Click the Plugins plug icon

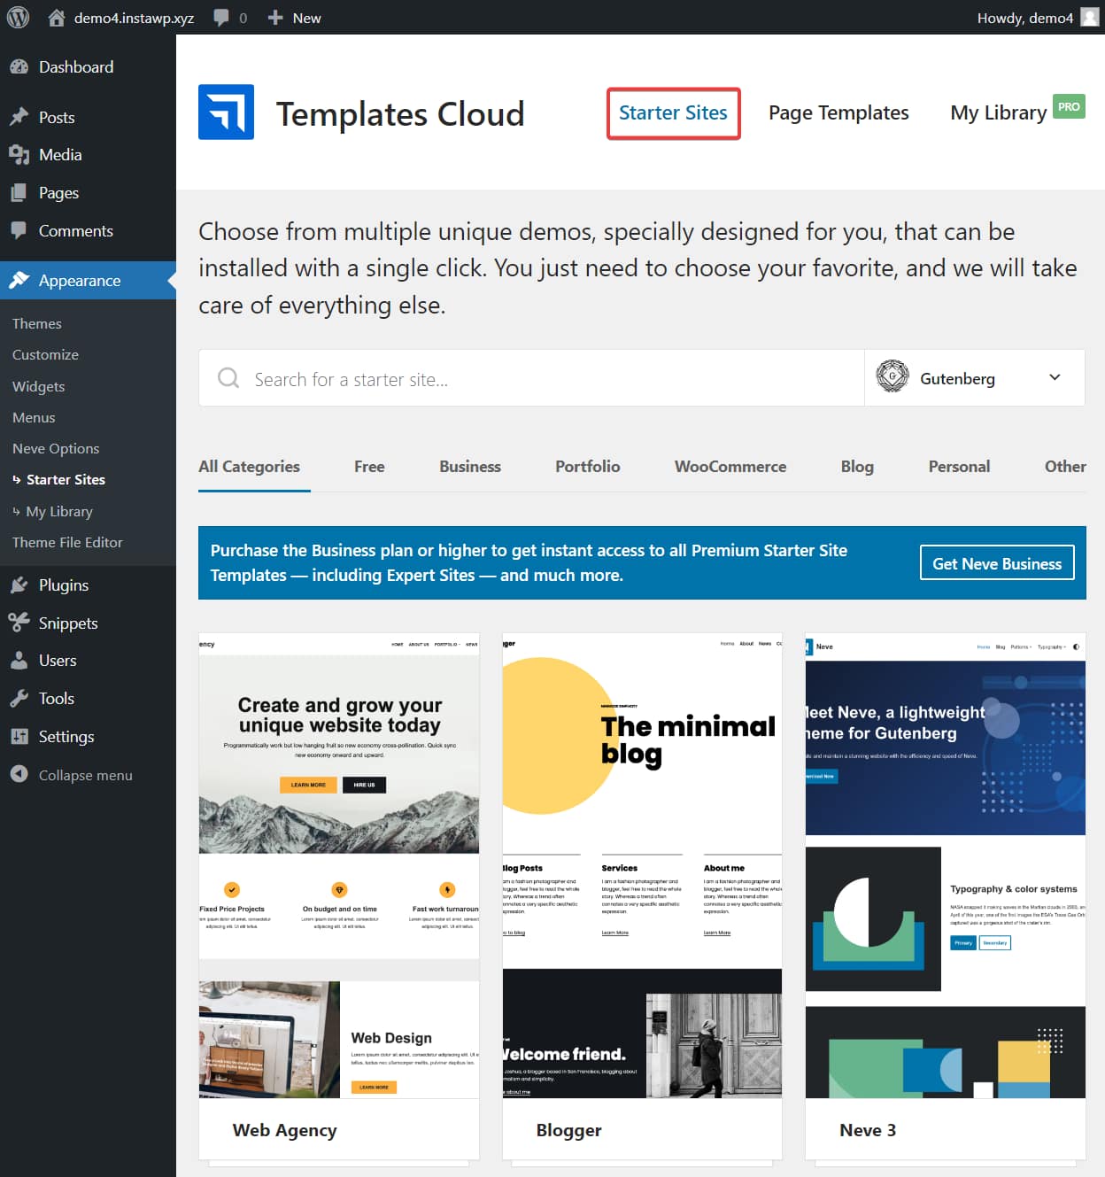click(19, 585)
